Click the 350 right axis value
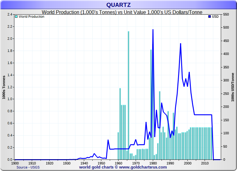The width and height of the screenshot is (237, 171). [226, 67]
